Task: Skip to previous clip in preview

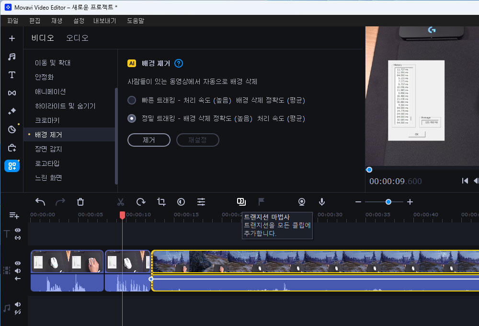Action: (465, 181)
